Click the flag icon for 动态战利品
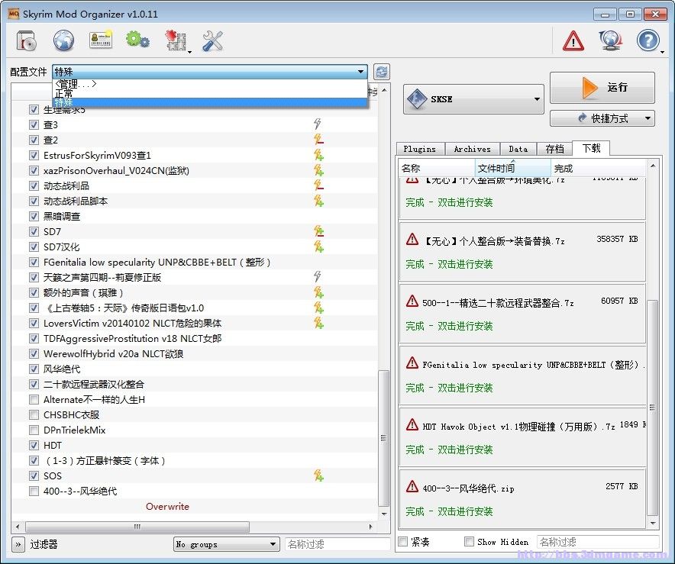The height and width of the screenshot is (564, 675). click(318, 185)
